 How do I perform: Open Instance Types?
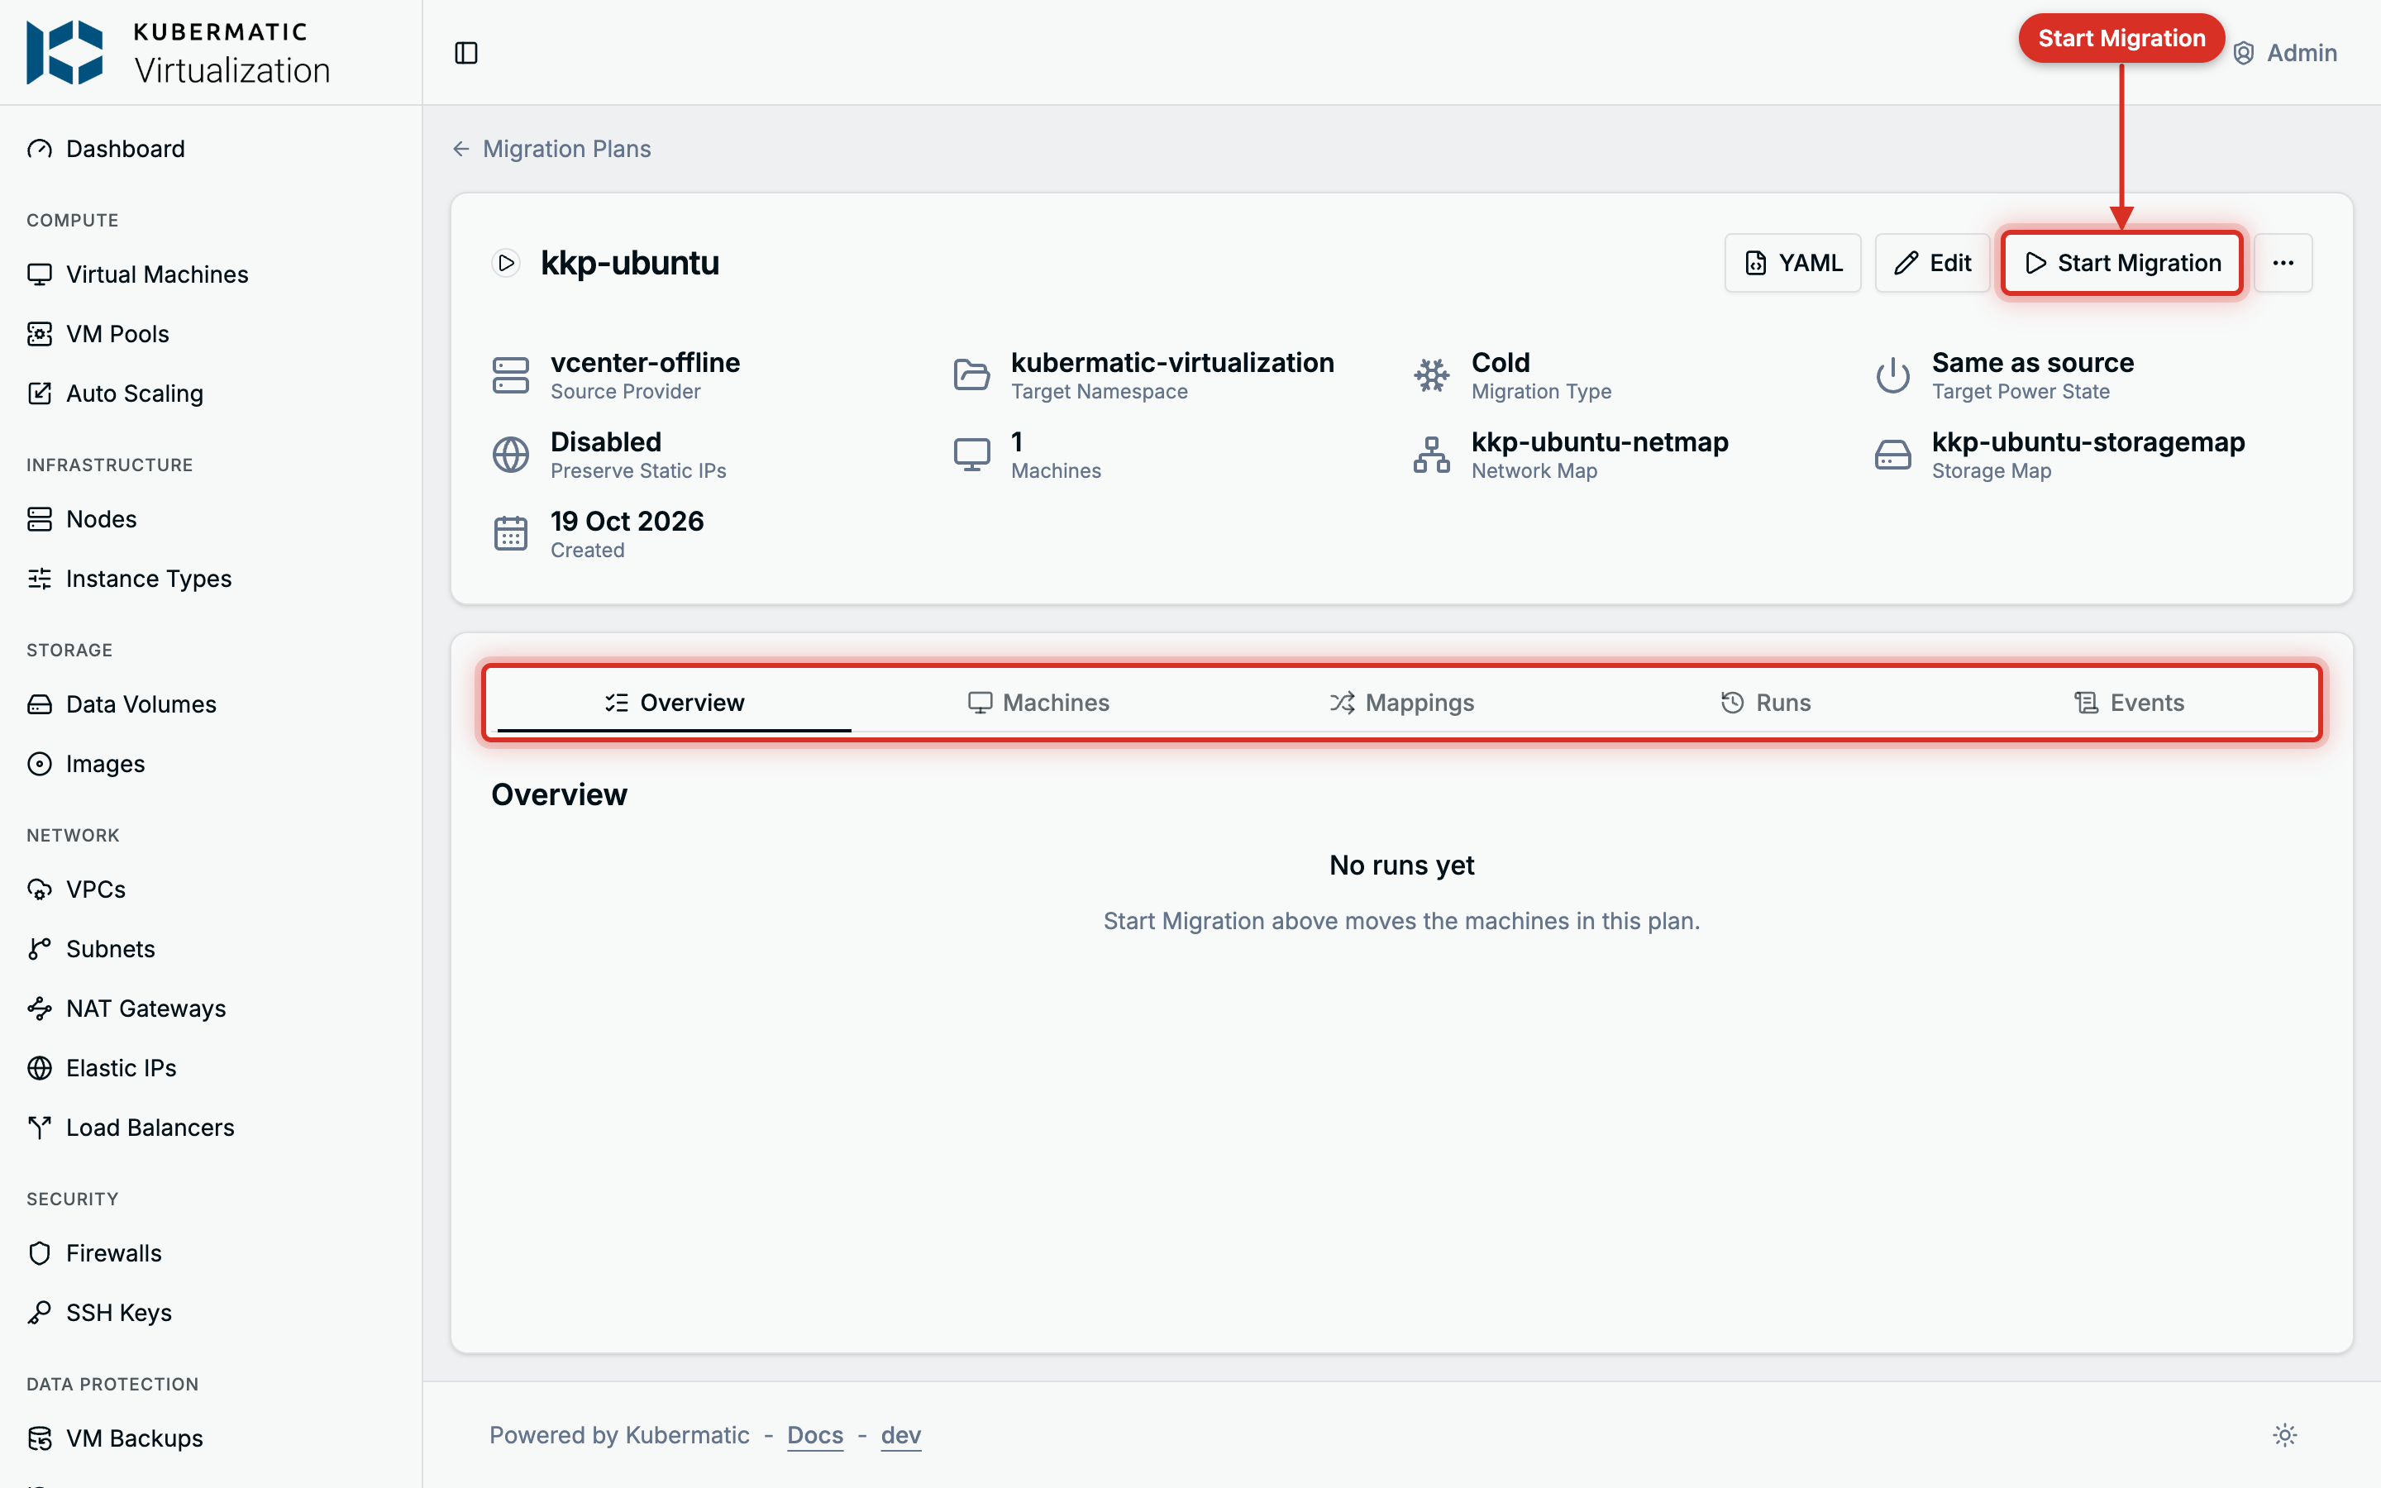point(129,579)
